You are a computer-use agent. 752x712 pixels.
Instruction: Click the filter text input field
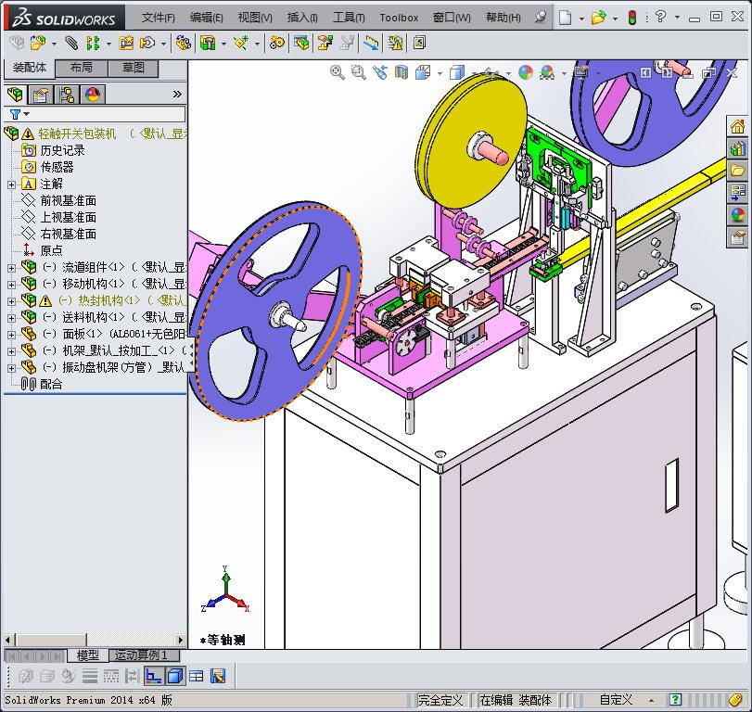(108, 114)
